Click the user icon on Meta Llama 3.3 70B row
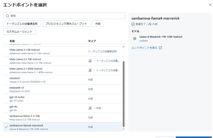 90,61
